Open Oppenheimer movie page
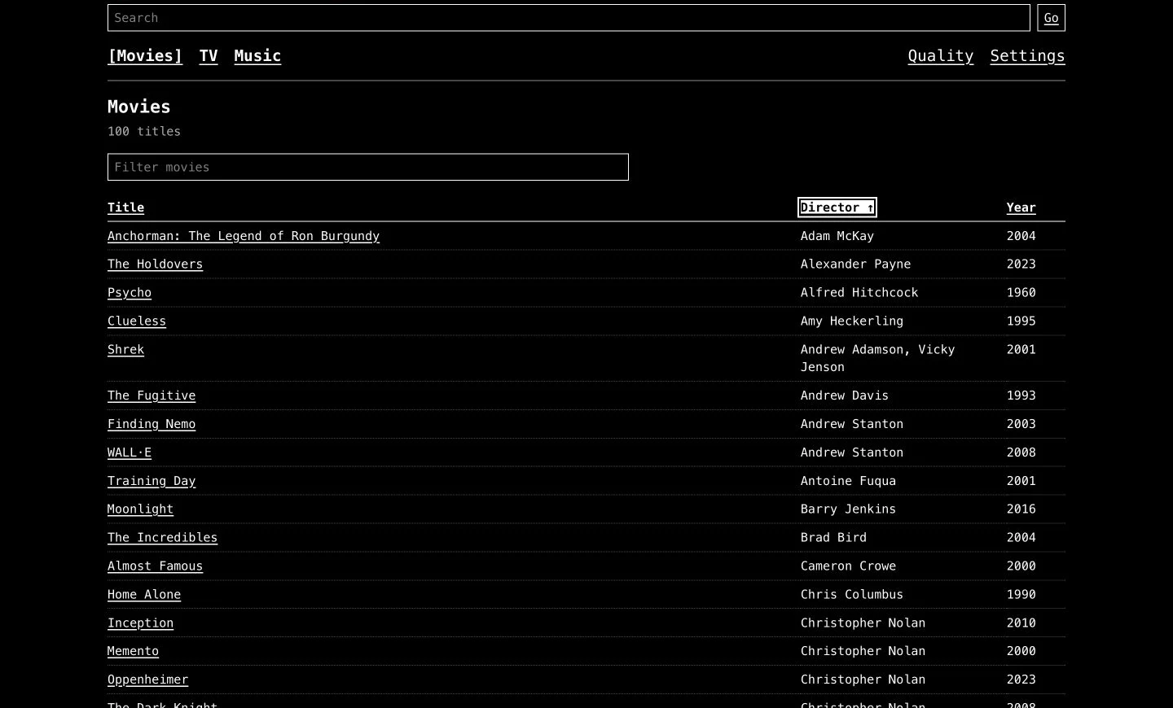1173x708 pixels. click(x=147, y=680)
